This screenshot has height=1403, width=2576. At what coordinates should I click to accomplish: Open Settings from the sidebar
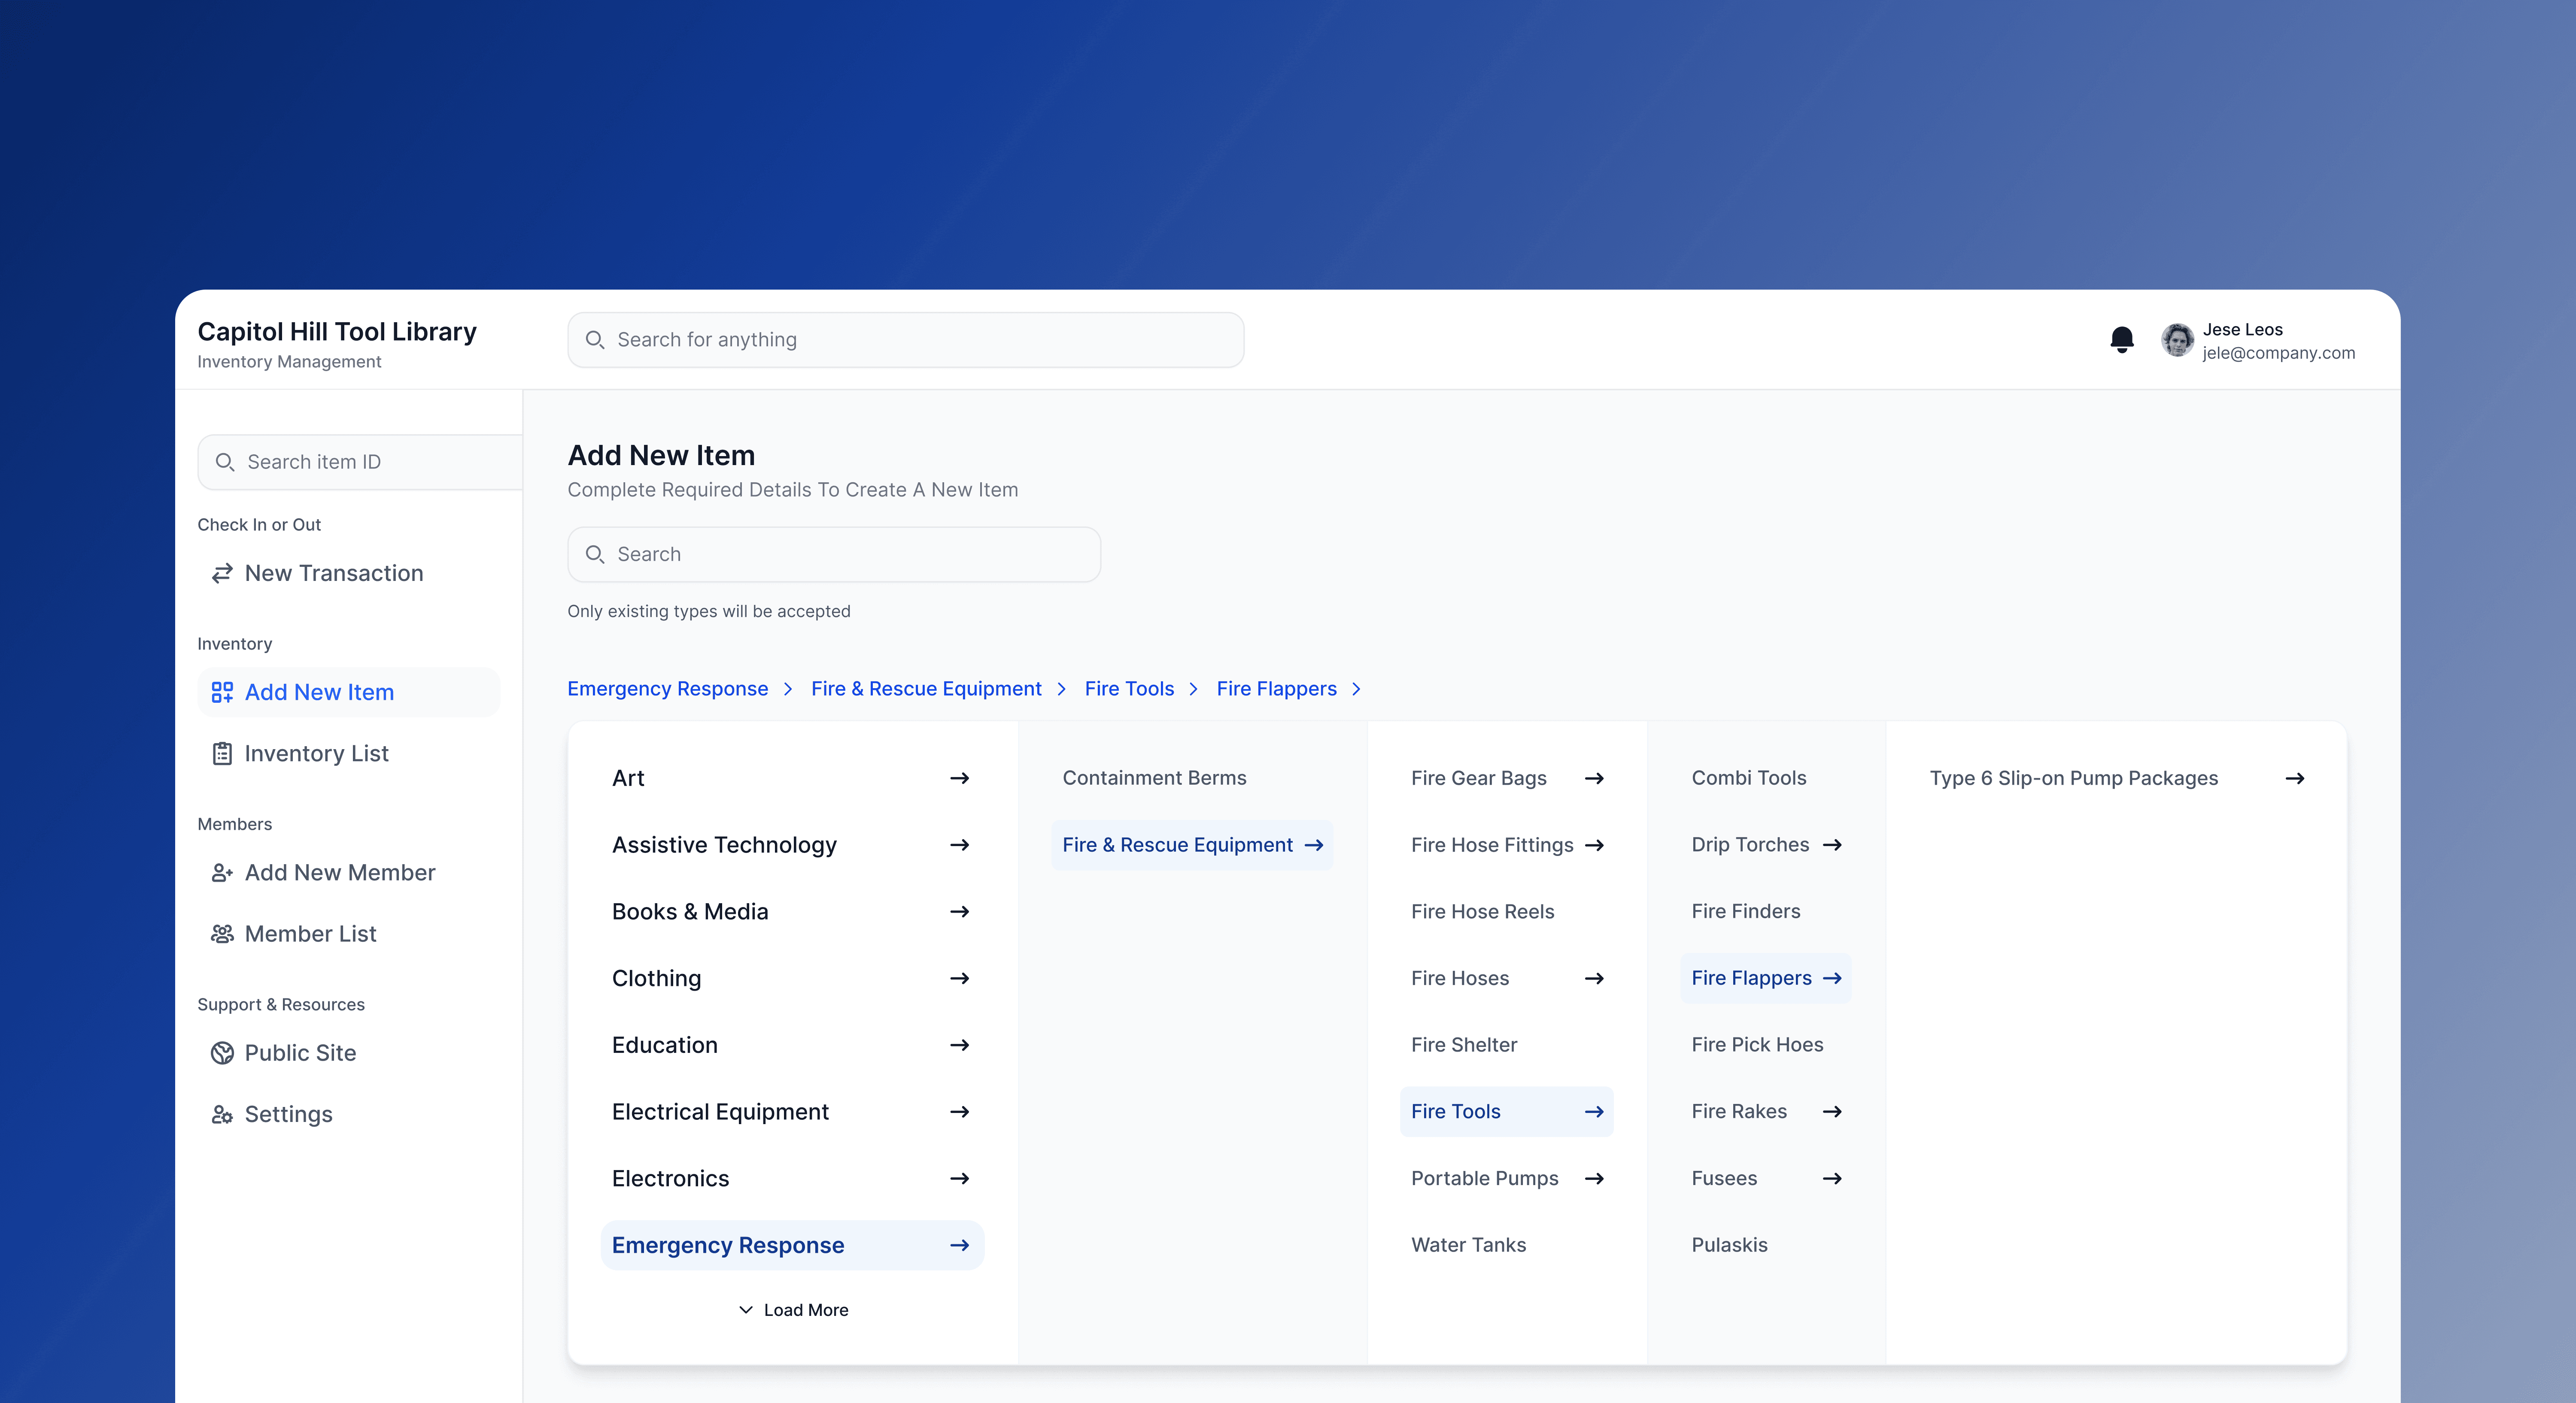(288, 1113)
